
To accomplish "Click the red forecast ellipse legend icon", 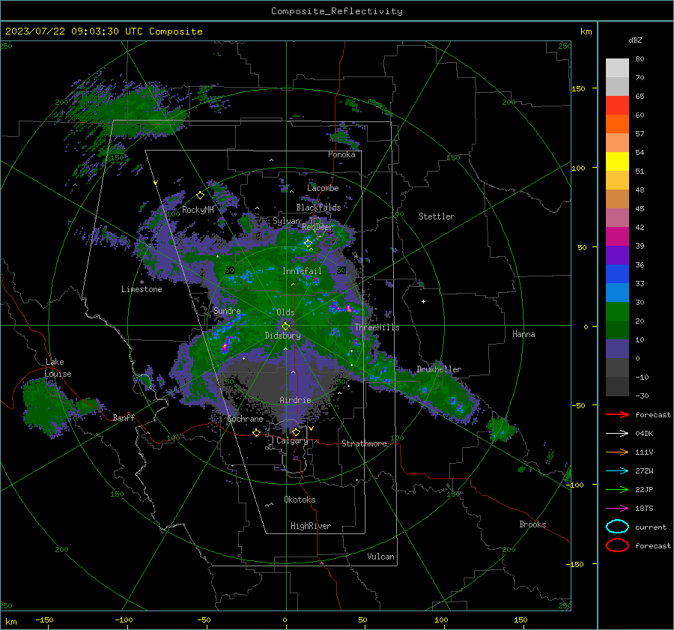I will (617, 545).
